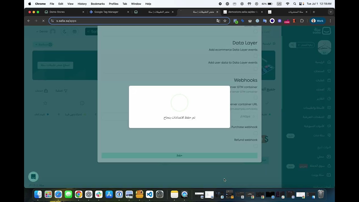Screen dimensions: 359x202
Task: Toggle the Refund webhook checkbox
Action: [x=256, y=146]
